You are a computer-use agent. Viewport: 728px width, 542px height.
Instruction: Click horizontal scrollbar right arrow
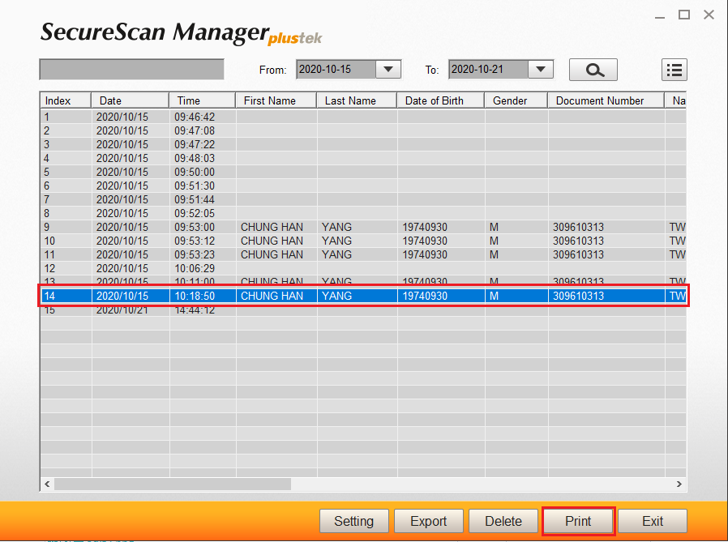(679, 484)
